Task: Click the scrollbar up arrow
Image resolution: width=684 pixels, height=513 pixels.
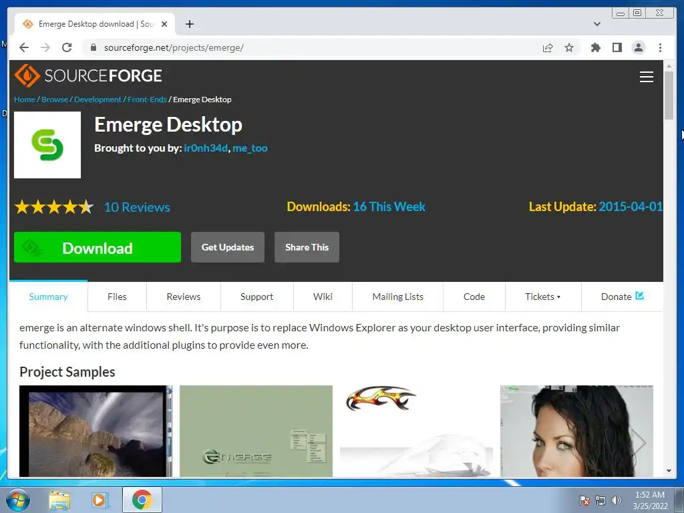Action: [x=669, y=66]
